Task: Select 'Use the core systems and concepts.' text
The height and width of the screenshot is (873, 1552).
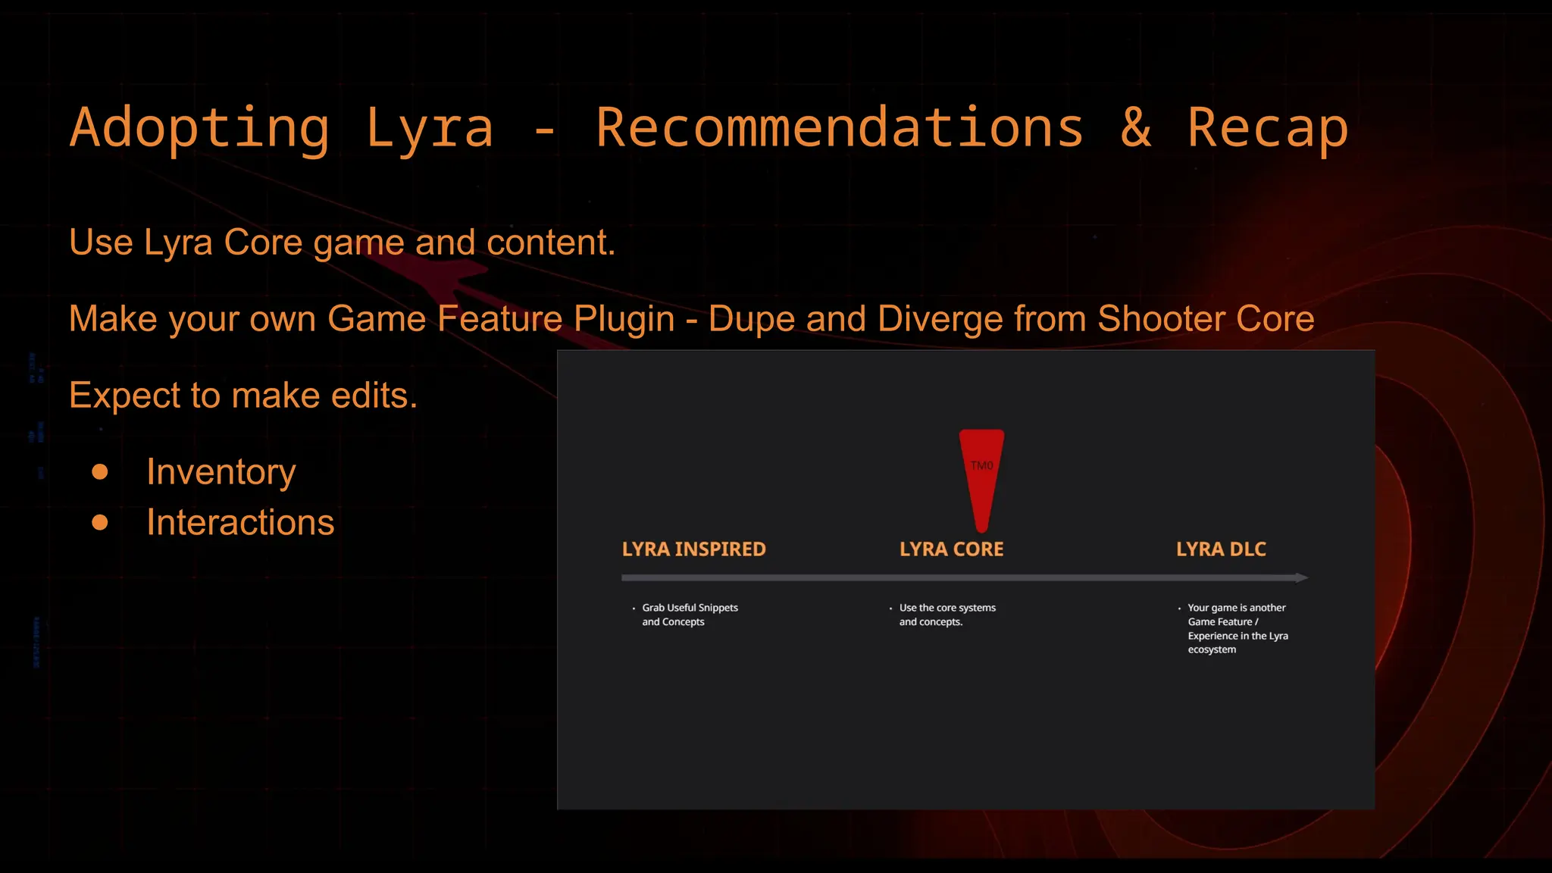Action: (x=947, y=615)
